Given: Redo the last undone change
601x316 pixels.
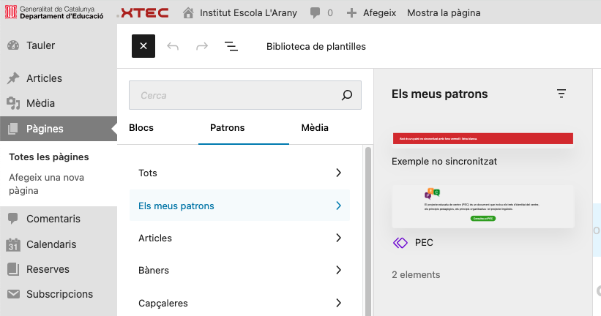Looking at the screenshot, I should (x=202, y=46).
